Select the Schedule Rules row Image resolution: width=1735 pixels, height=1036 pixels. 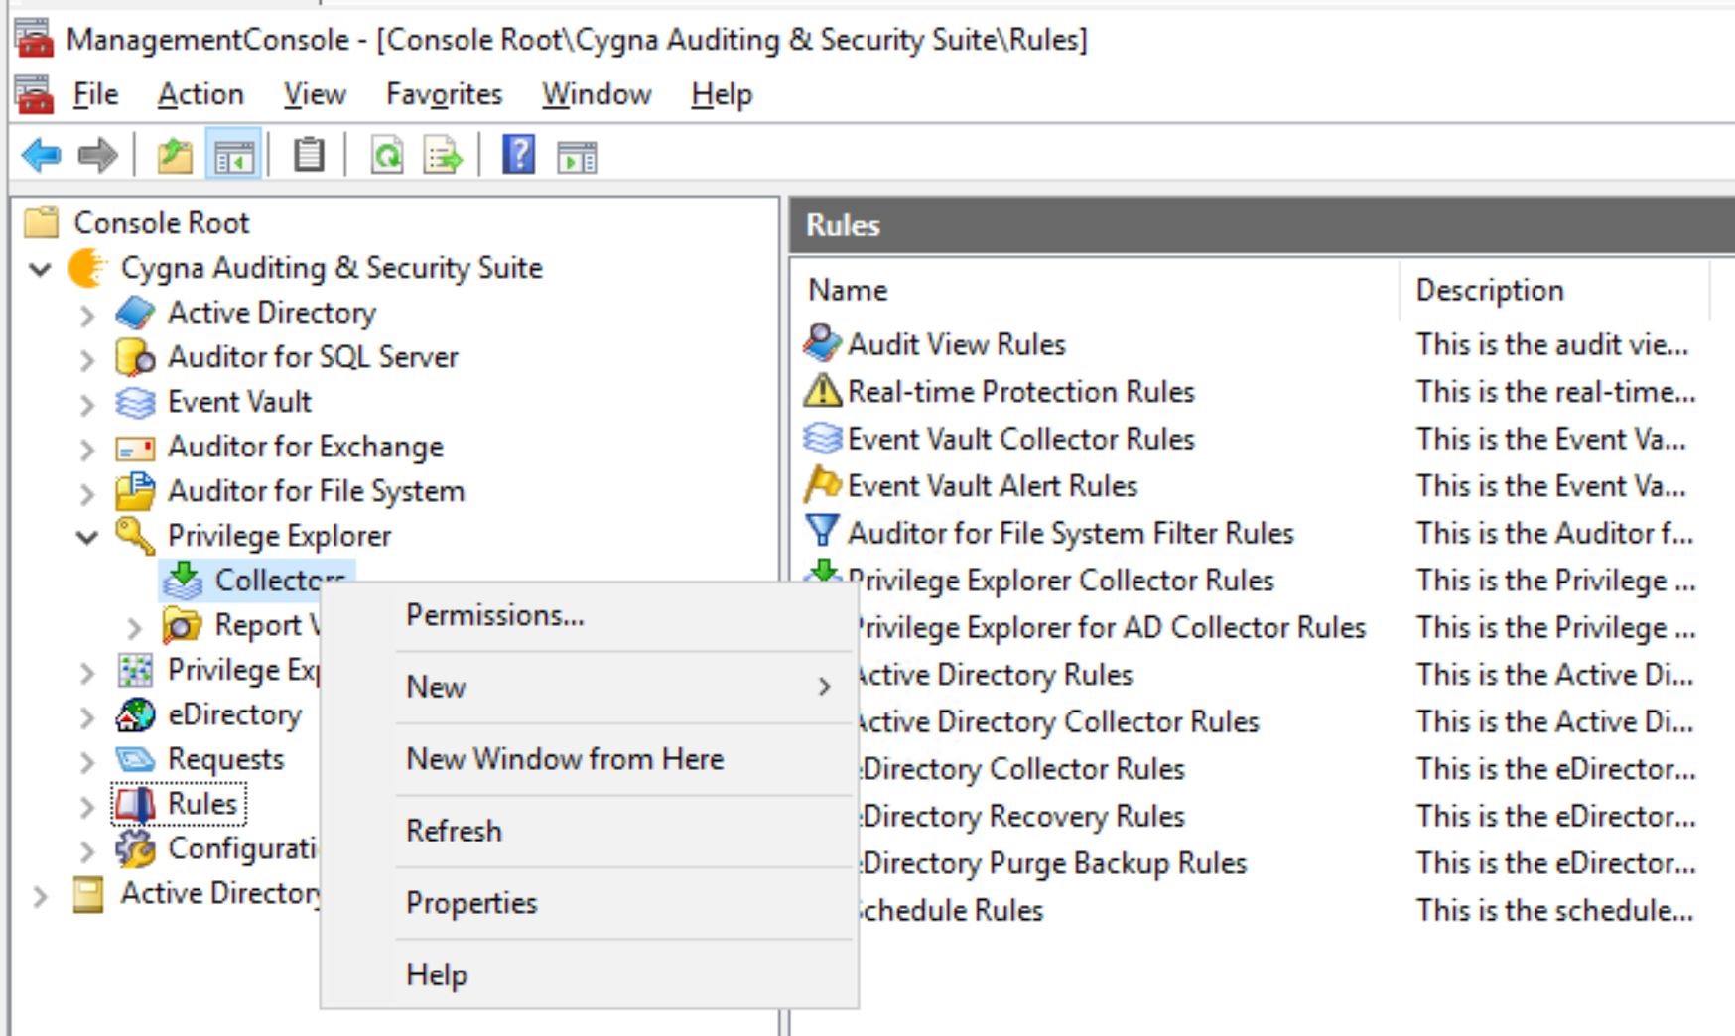point(950,910)
